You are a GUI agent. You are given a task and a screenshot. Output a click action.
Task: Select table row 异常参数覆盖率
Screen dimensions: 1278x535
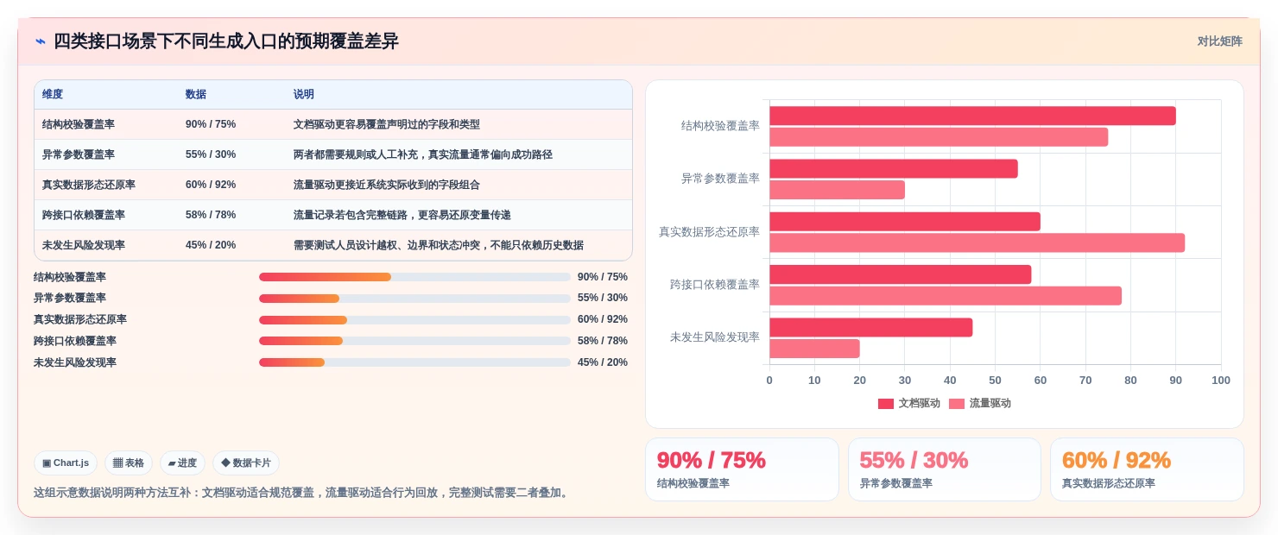point(333,154)
